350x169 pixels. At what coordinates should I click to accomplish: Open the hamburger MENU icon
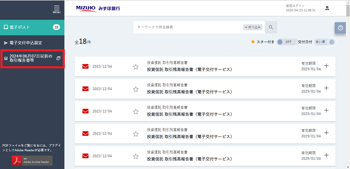pyautogui.click(x=57, y=9)
